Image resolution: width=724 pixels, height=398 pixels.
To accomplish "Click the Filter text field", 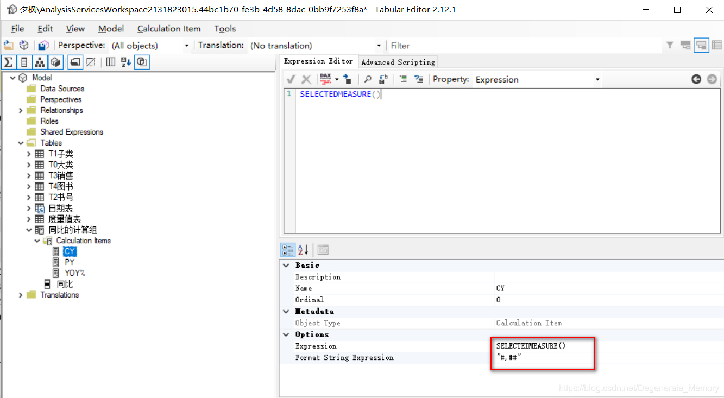I will (524, 46).
